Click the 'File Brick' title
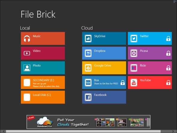 [38, 14]
